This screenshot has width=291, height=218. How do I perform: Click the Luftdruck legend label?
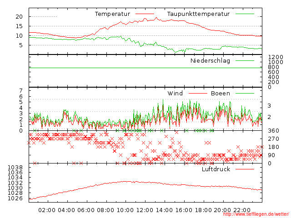click(216, 169)
